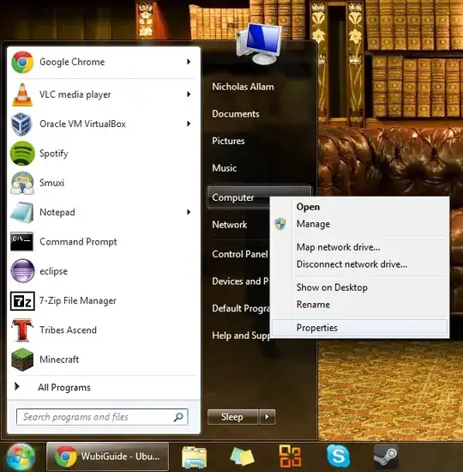Open Properties from the context menu
The height and width of the screenshot is (472, 463).
click(359, 328)
